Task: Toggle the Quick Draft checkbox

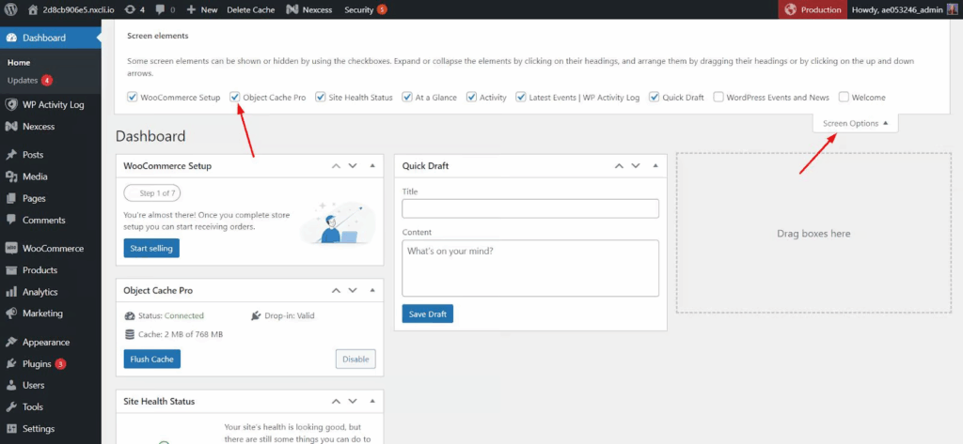Action: (655, 97)
